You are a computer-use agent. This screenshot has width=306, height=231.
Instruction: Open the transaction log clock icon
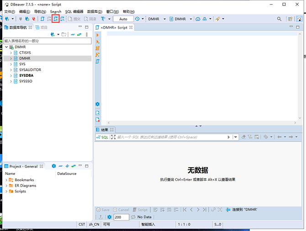pyautogui.click(x=137, y=19)
